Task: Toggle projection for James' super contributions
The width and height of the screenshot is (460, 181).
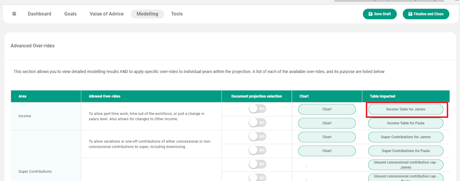Action: click(x=257, y=137)
